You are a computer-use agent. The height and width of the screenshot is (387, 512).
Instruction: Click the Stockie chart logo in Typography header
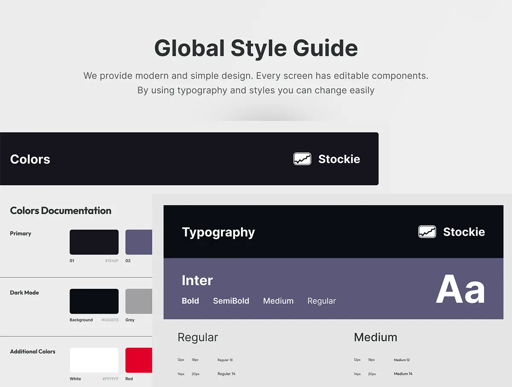pyautogui.click(x=427, y=232)
